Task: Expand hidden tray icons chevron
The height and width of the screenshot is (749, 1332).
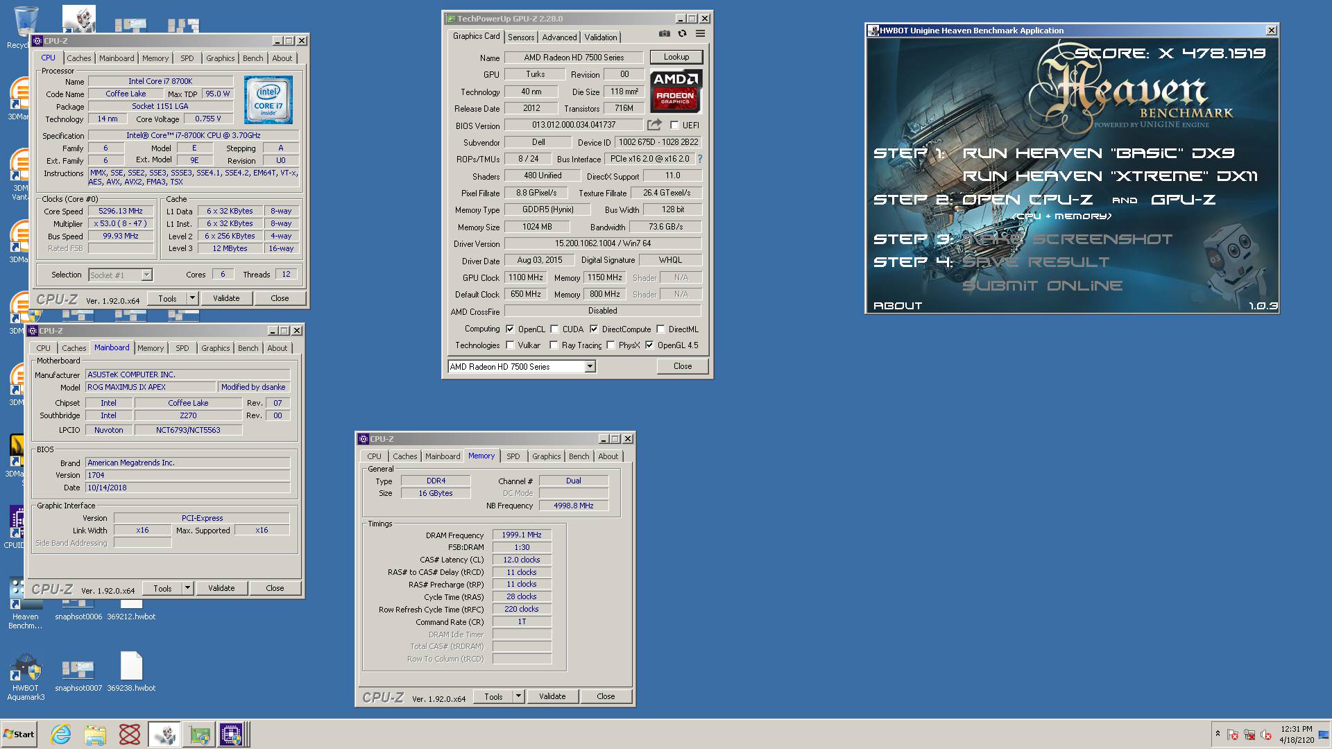Action: [1217, 734]
